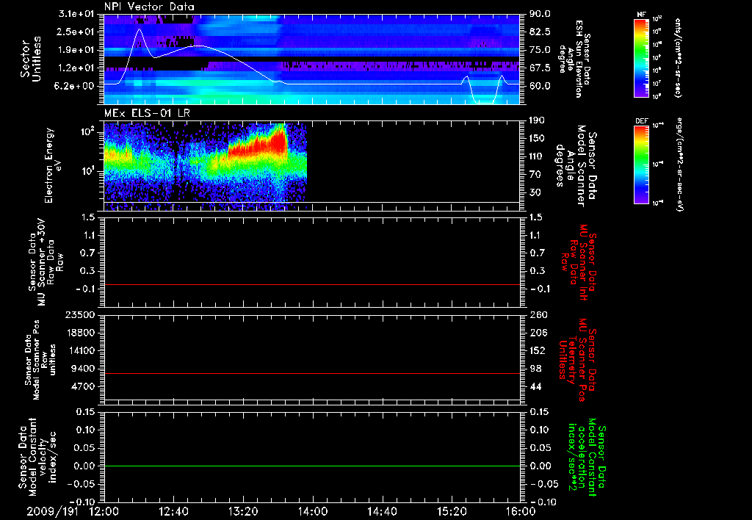Click the 70 scanner angle tick
This screenshot has height=520, width=752.
pos(535,175)
